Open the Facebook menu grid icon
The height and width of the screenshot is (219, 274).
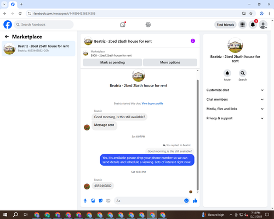[x=242, y=25]
